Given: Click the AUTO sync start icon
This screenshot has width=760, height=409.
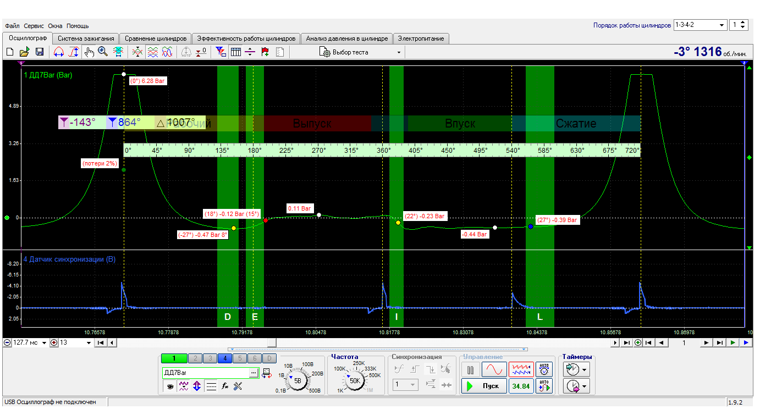Looking at the screenshot, I should pyautogui.click(x=544, y=386).
